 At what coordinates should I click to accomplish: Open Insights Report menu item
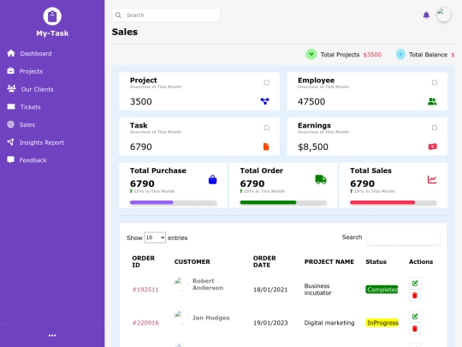[42, 142]
